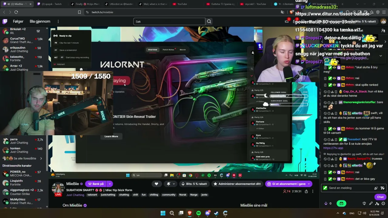388x218 pixels.
Task: Open Bla gjennom browse tab
Action: pyautogui.click(x=40, y=21)
